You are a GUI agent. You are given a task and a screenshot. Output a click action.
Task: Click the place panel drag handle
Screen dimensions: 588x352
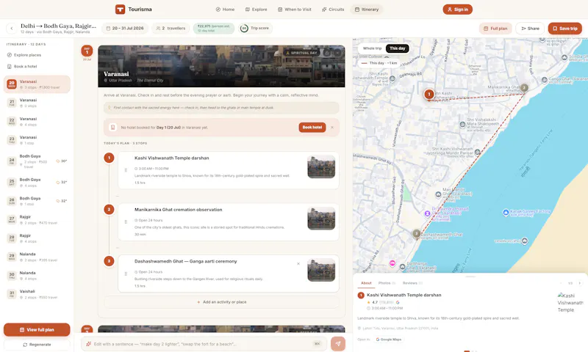[470, 276]
